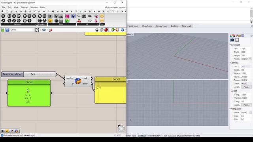This screenshot has height=142, width=253.
Task: Click the Number Slider grip at value 2
Action: tap(32, 74)
